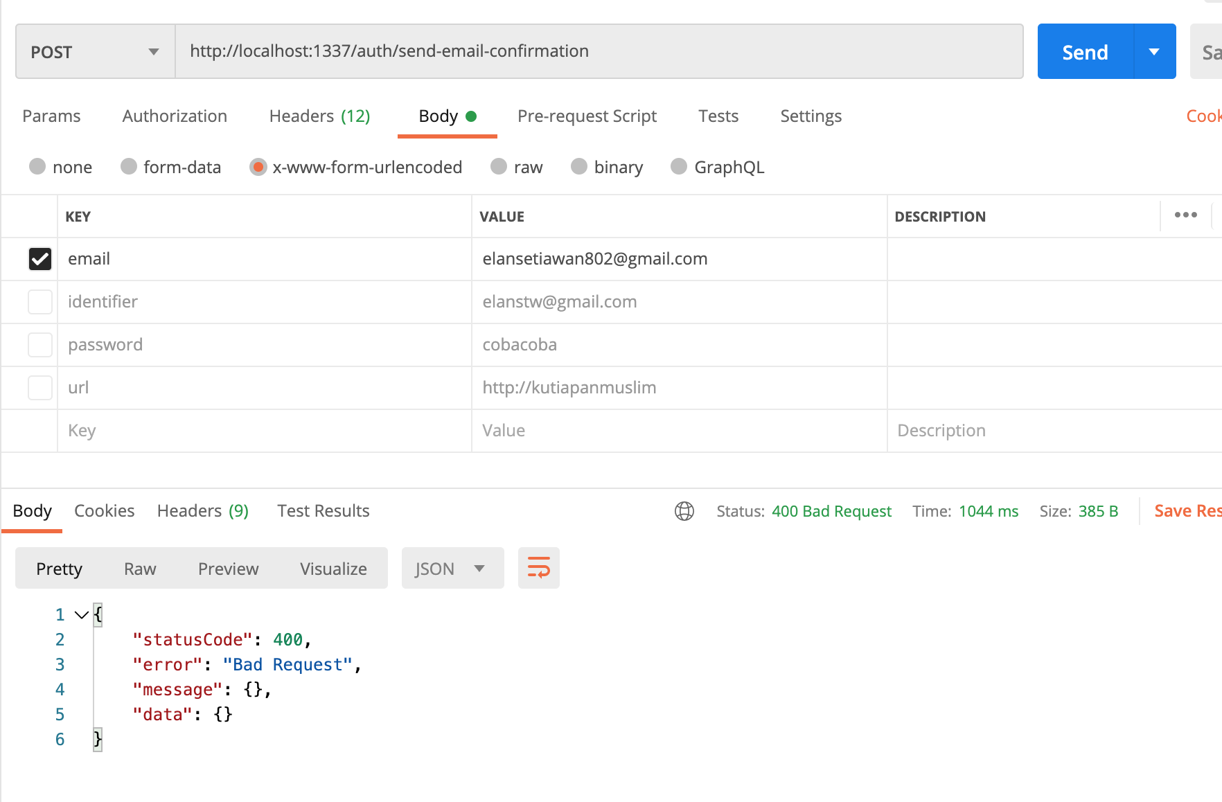Enable the url parameter checkbox

click(x=40, y=388)
